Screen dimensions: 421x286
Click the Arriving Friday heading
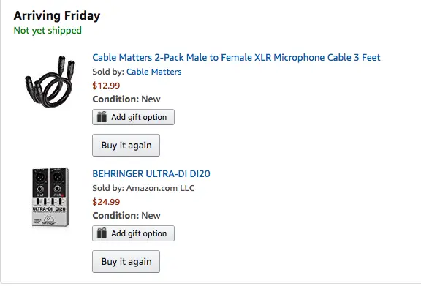pyautogui.click(x=57, y=15)
